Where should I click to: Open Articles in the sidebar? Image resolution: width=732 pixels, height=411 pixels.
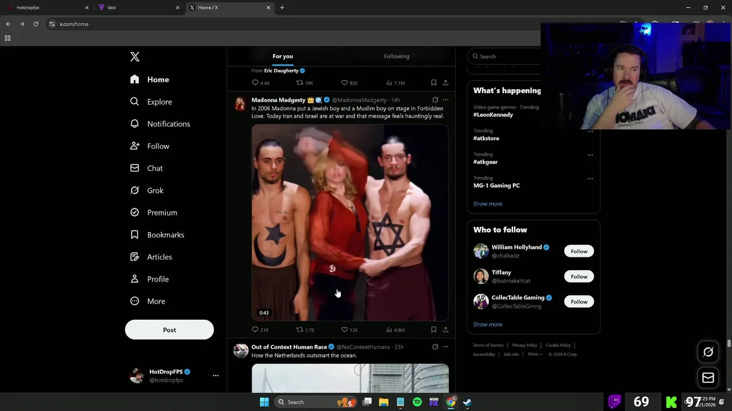click(x=151, y=257)
